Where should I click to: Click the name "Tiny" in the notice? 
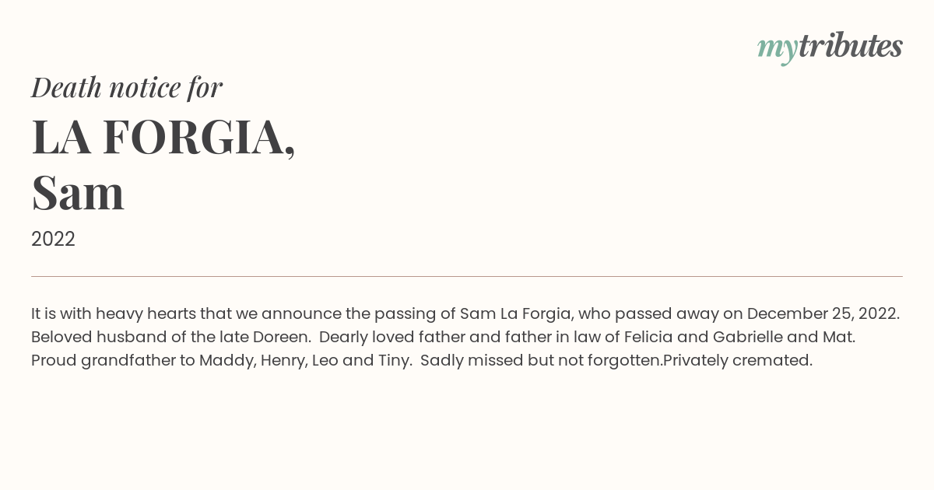point(393,361)
